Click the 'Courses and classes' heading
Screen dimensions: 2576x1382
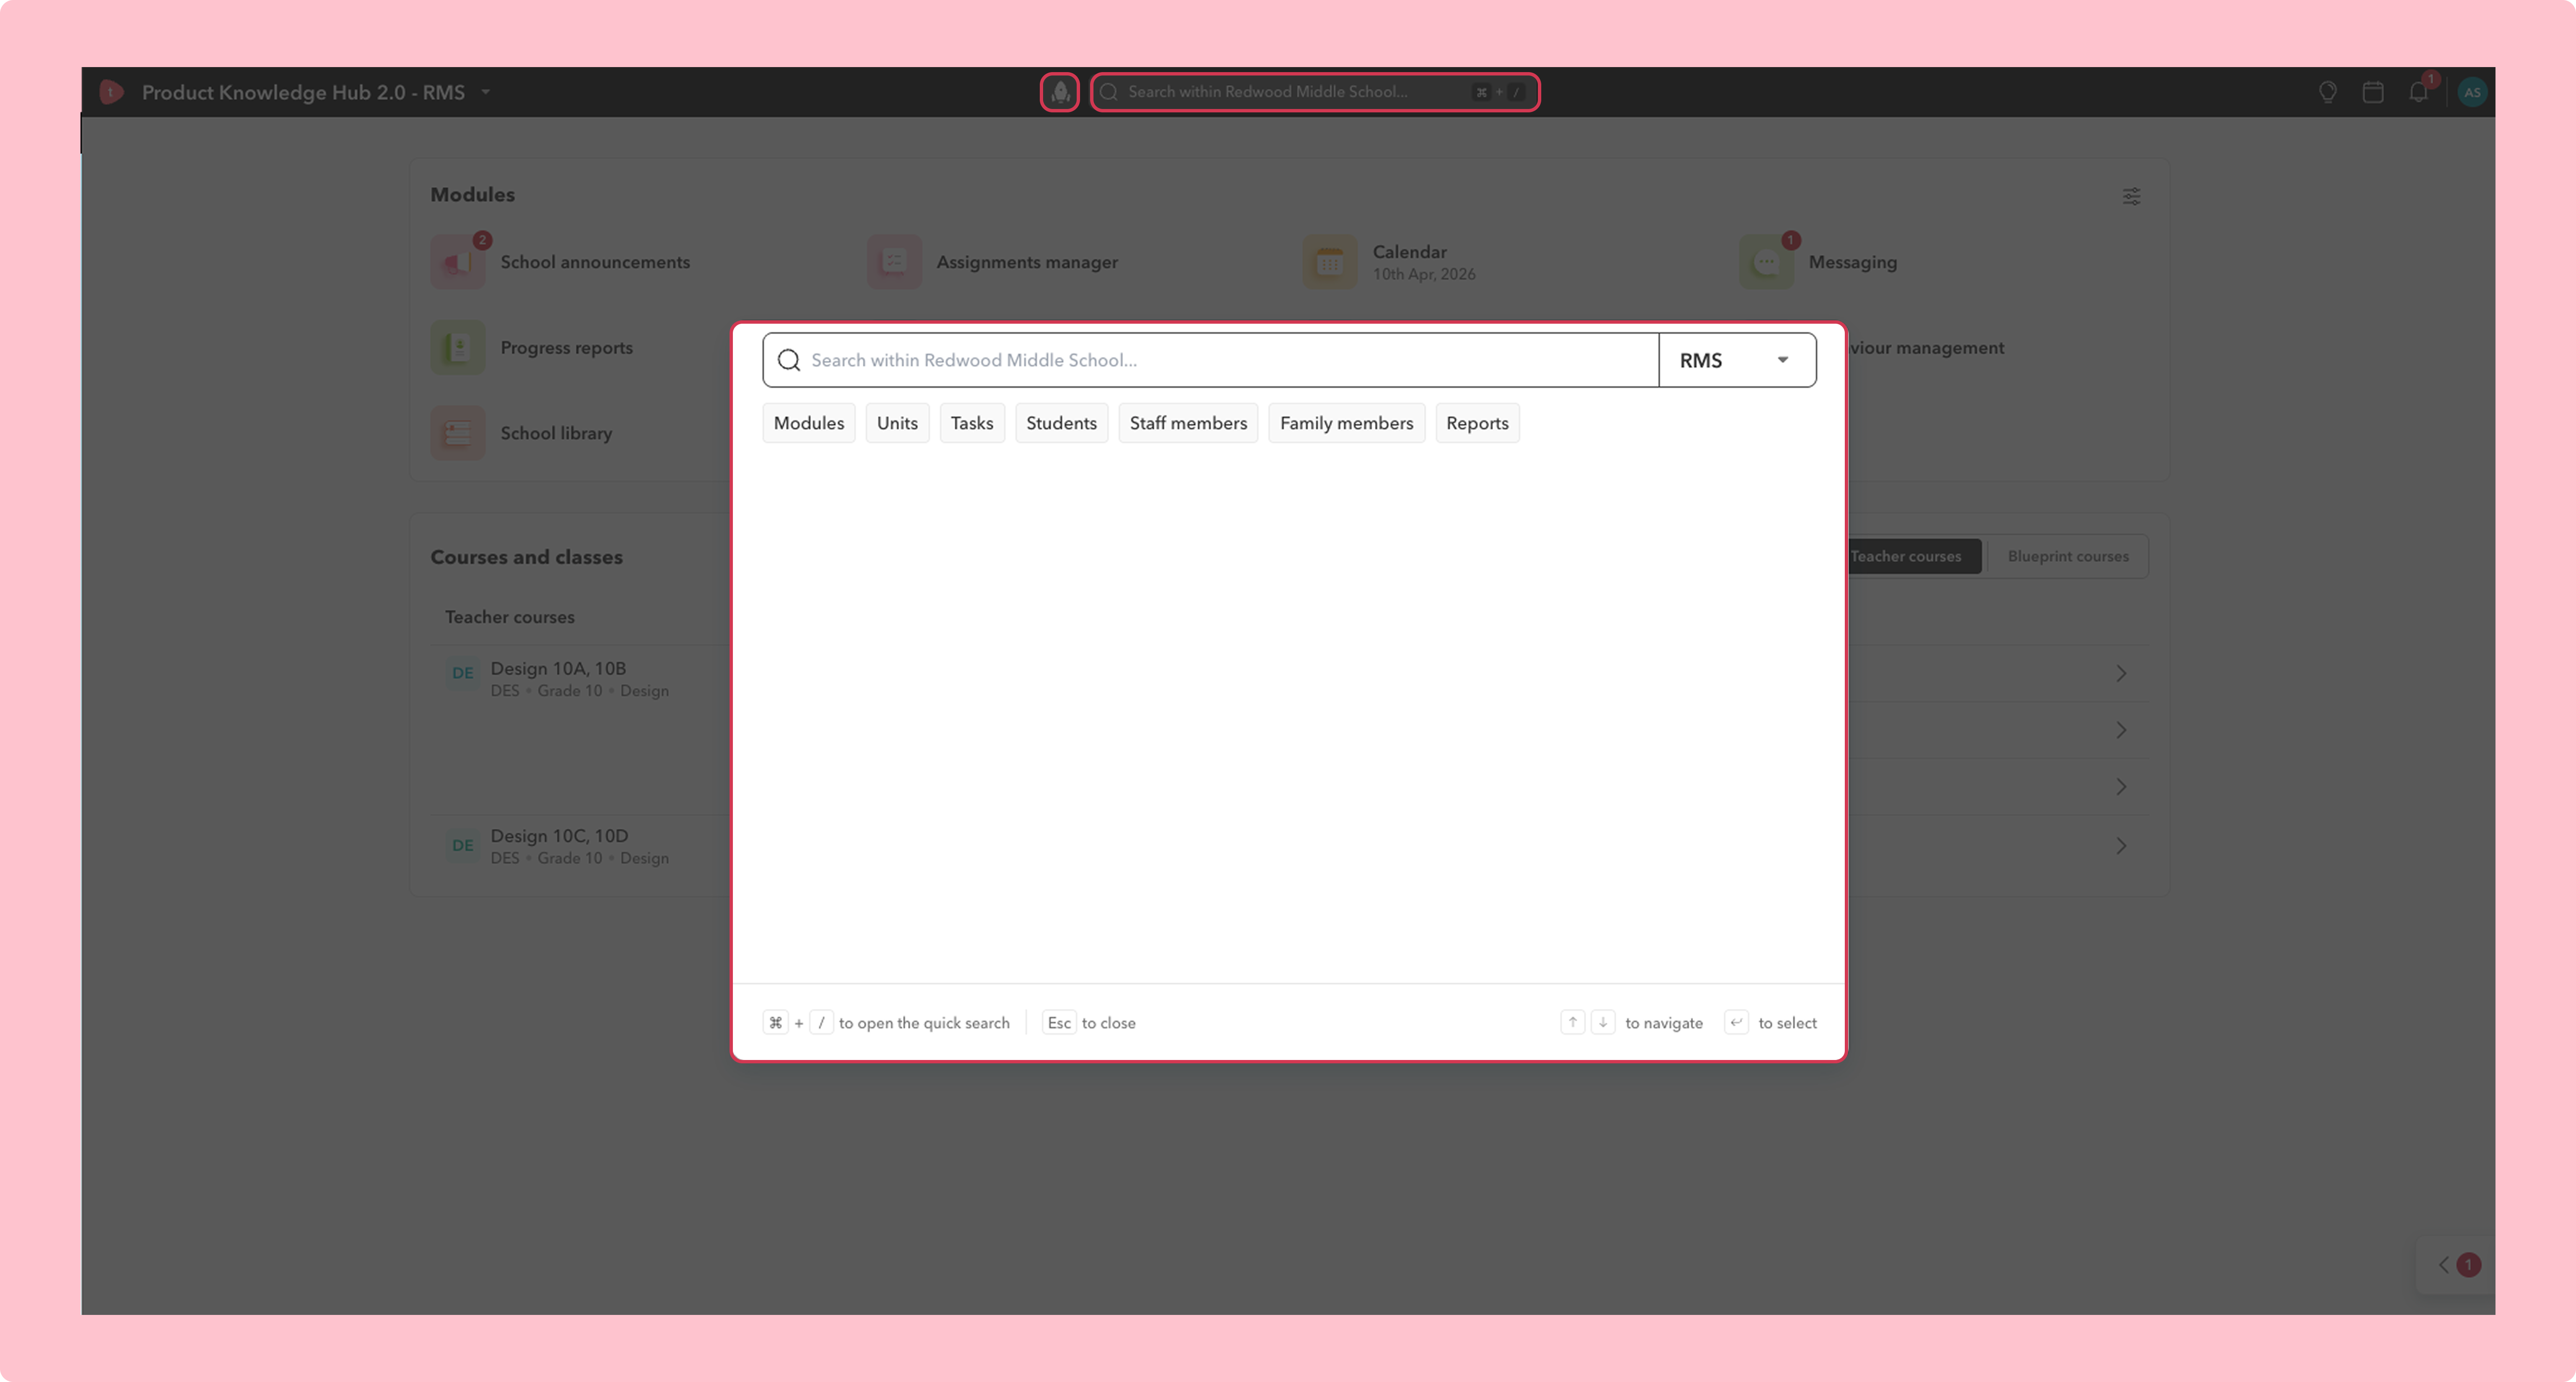[x=526, y=557]
